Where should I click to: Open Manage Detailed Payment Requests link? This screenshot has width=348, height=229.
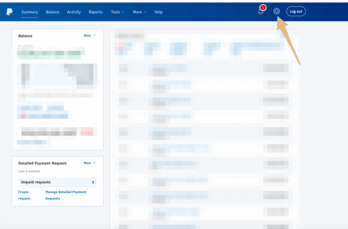pyautogui.click(x=66, y=195)
